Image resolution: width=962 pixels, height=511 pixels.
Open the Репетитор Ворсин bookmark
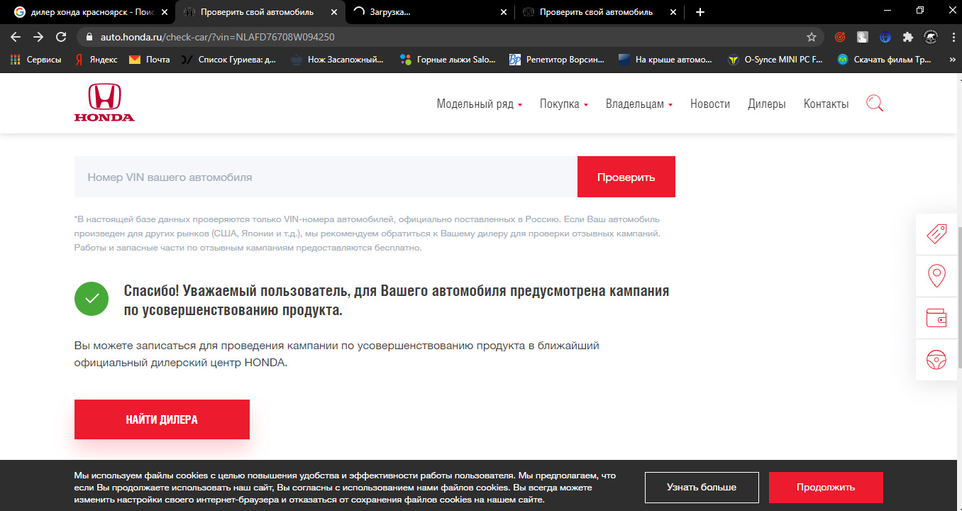coord(558,60)
